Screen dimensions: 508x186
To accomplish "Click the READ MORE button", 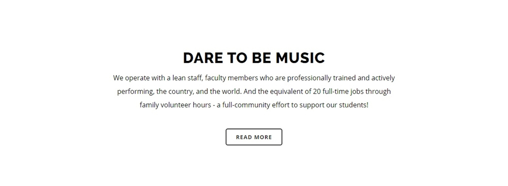I will 253,137.
